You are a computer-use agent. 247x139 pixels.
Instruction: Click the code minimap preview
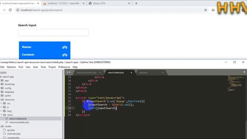coord(236,83)
